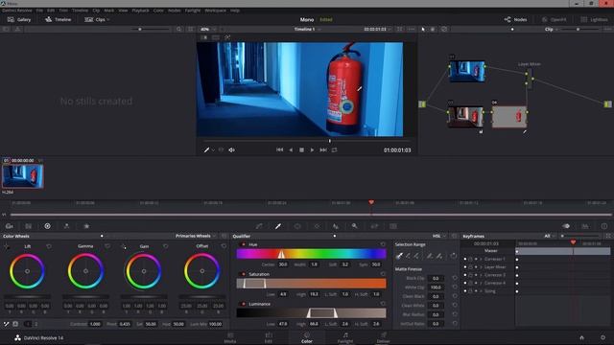Toggle the Nodes panel button

(x=515, y=19)
